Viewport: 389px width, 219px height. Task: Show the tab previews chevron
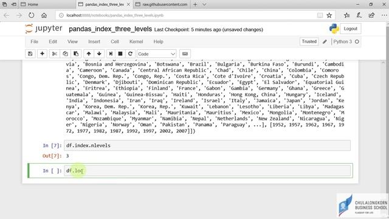(204, 4)
